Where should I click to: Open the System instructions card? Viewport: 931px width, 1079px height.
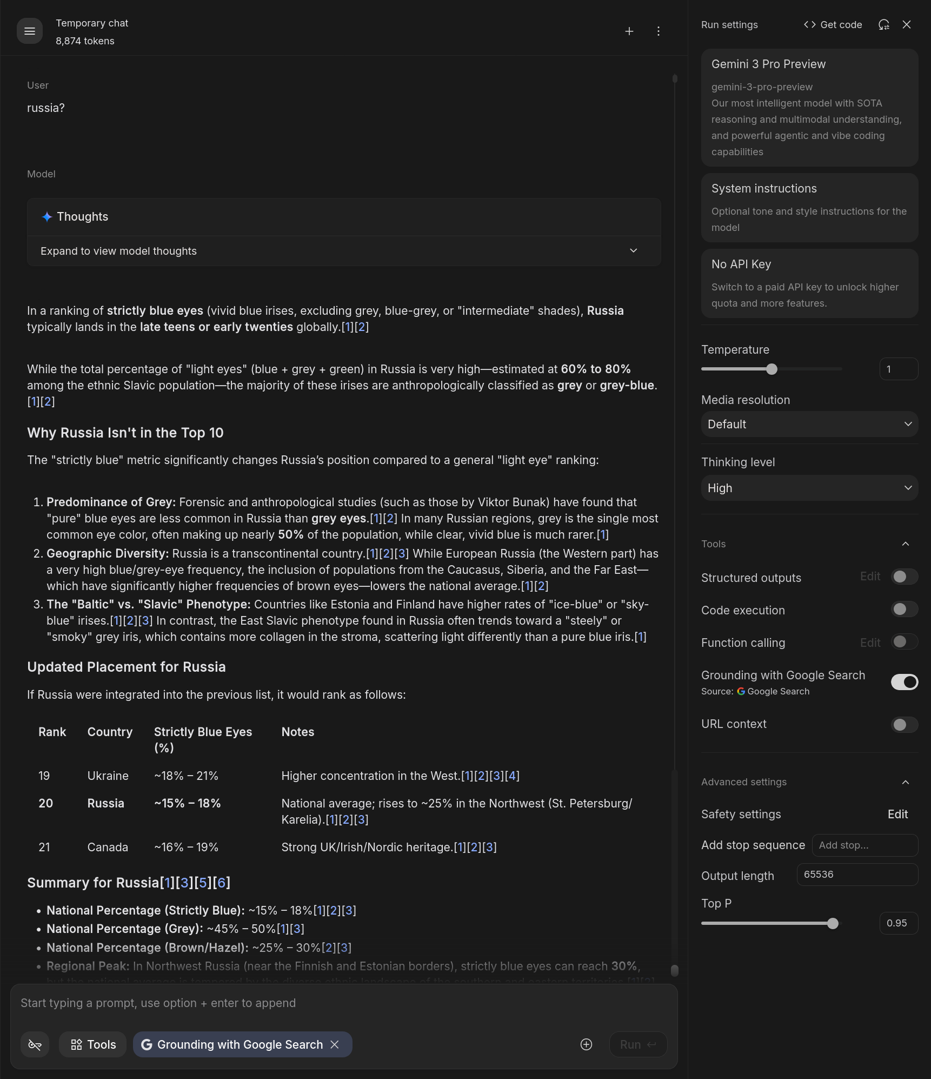(810, 208)
